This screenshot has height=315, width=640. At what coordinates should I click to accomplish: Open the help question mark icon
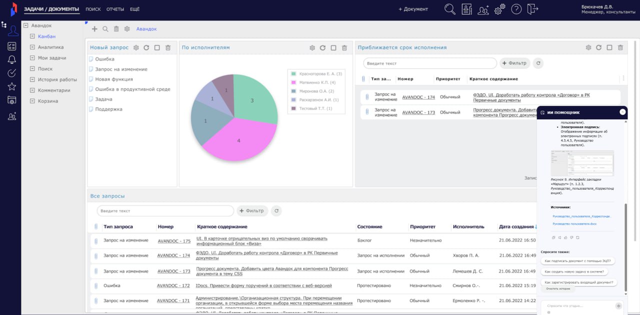coord(516,9)
